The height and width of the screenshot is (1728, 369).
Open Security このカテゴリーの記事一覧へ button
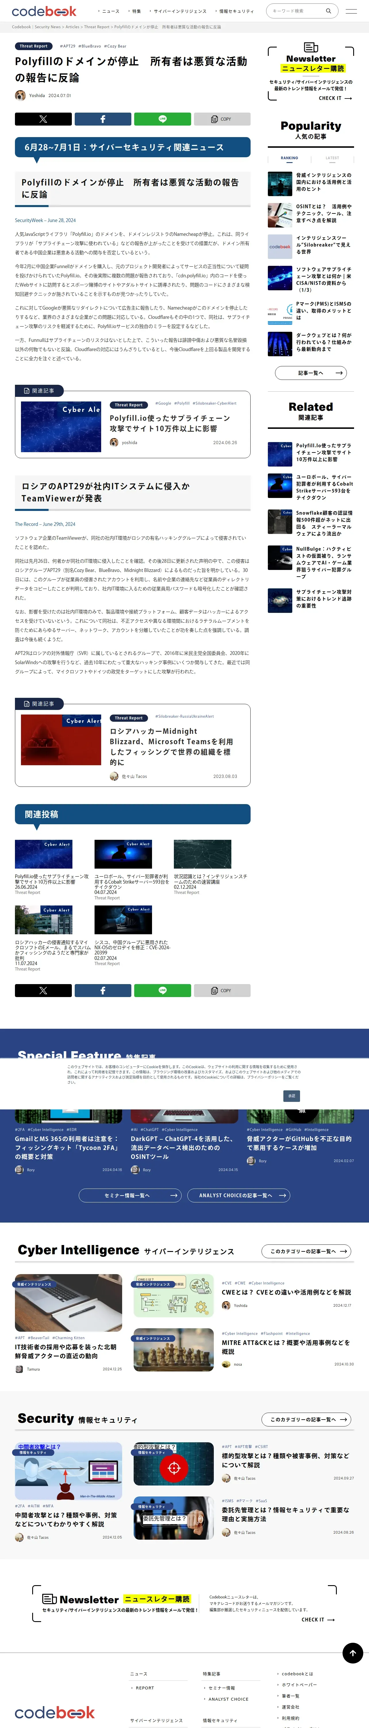click(306, 1420)
